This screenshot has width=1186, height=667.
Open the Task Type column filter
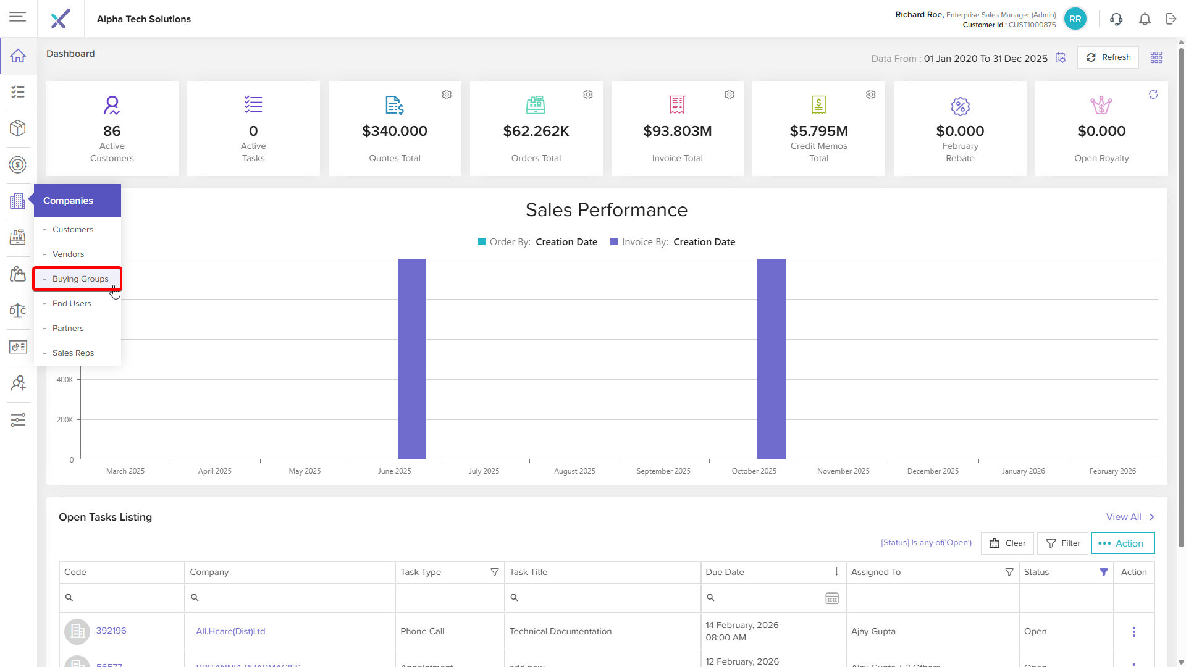(494, 573)
